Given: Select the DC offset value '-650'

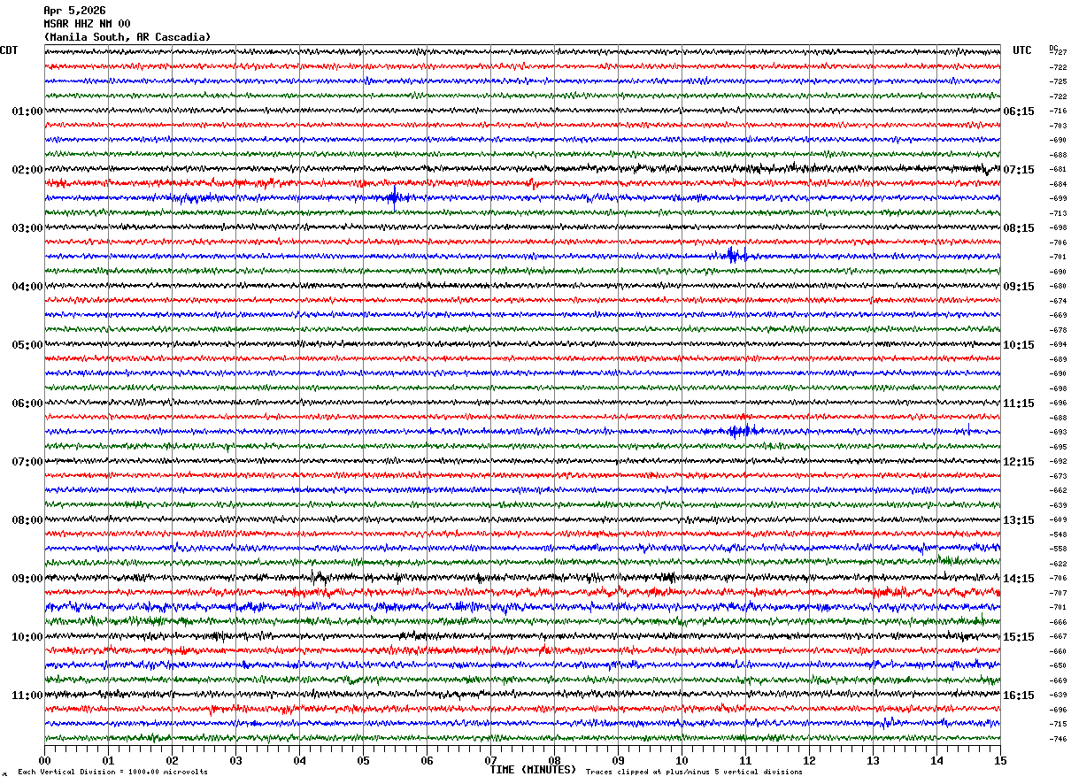Looking at the screenshot, I should 1058,666.
